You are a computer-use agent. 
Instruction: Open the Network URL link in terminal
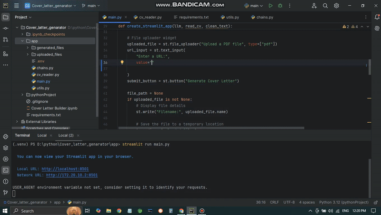point(71,175)
